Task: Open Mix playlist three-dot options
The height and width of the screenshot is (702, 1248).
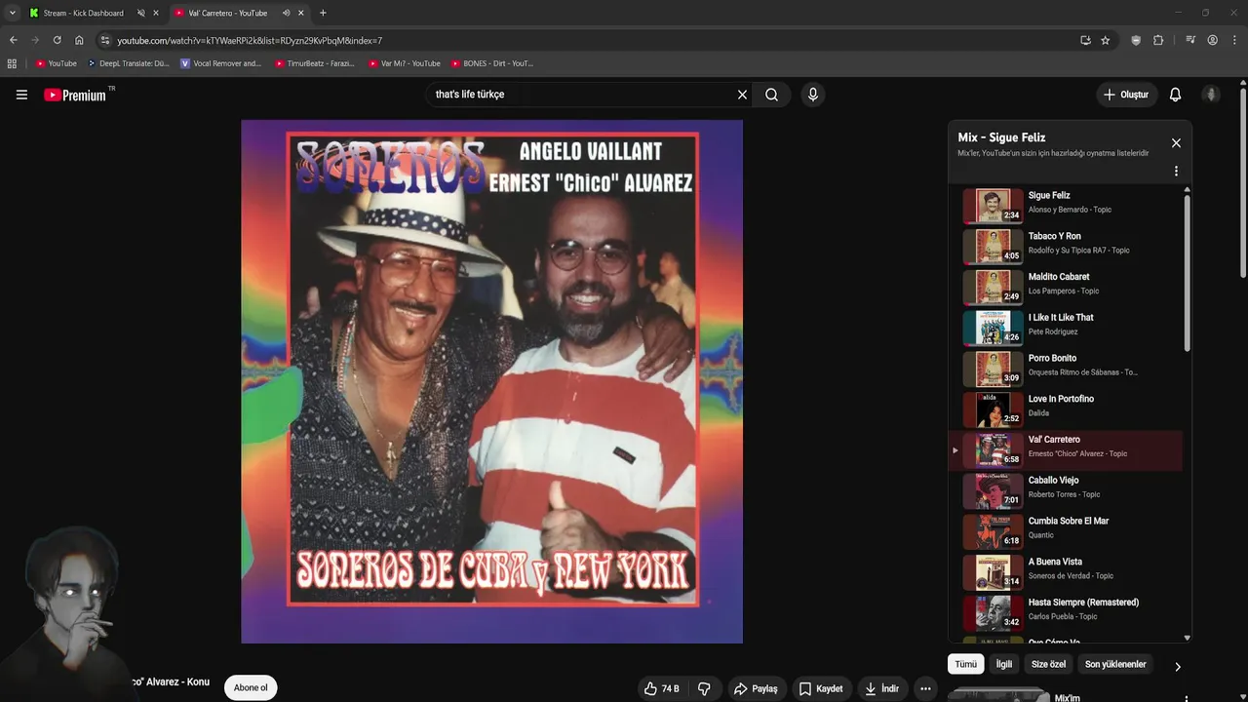Action: click(1176, 171)
